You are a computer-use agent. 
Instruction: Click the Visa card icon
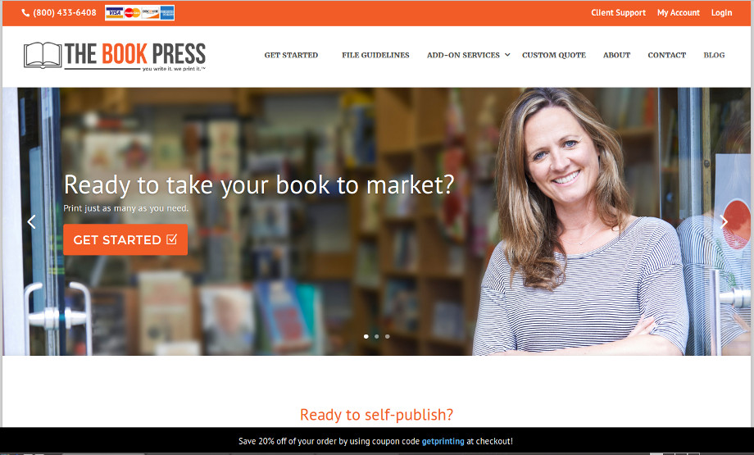114,13
